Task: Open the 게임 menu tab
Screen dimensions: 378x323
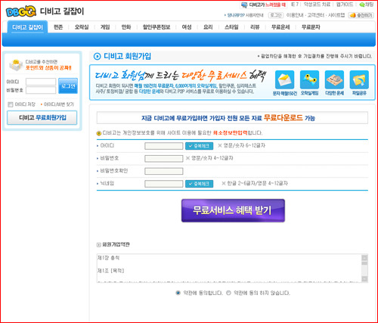Action: tap(105, 27)
